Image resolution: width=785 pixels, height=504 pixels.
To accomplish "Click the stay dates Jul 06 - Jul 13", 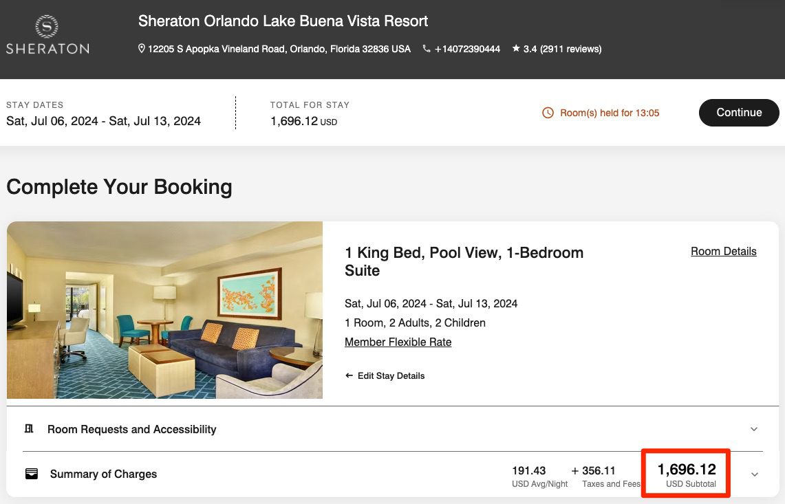I will (x=103, y=120).
